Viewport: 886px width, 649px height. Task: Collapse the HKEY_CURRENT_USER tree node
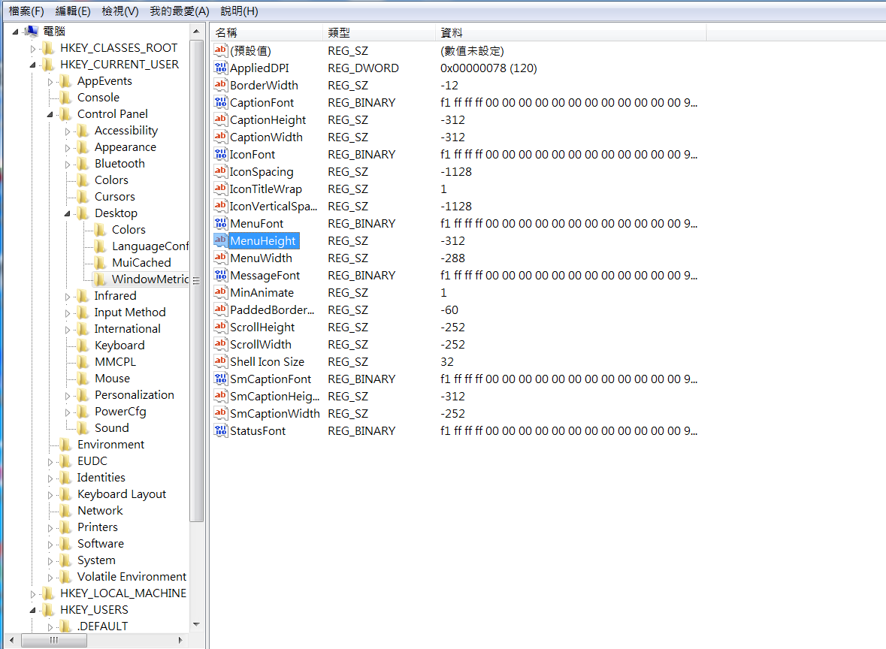pyautogui.click(x=32, y=65)
